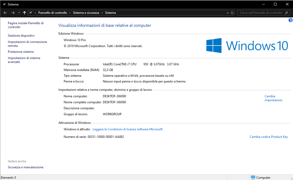The width and height of the screenshot is (293, 180).
Task: Maximize the Sistema window
Action: tap(275, 4)
